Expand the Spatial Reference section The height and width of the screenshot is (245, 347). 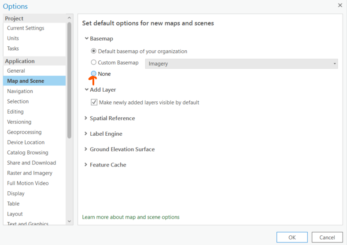(86, 118)
